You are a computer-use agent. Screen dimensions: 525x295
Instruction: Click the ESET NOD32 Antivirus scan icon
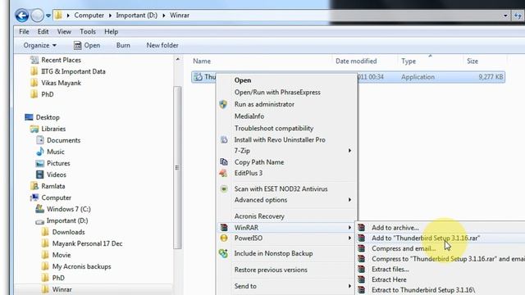point(224,189)
